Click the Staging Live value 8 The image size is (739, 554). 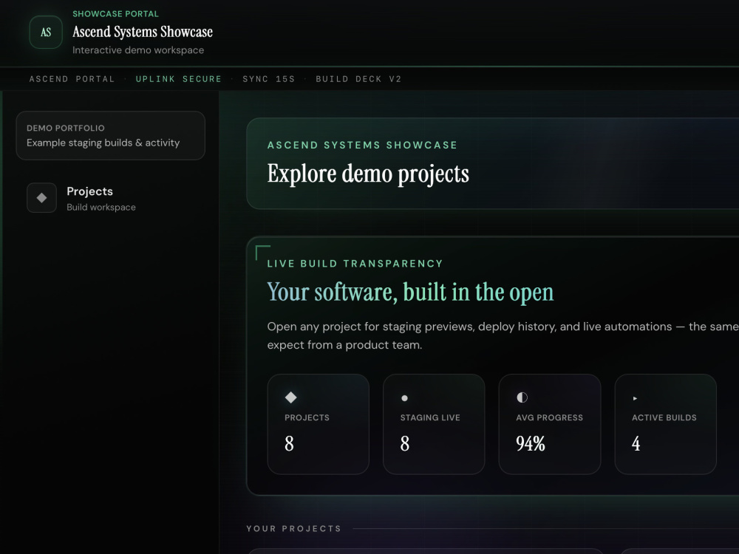pos(405,443)
